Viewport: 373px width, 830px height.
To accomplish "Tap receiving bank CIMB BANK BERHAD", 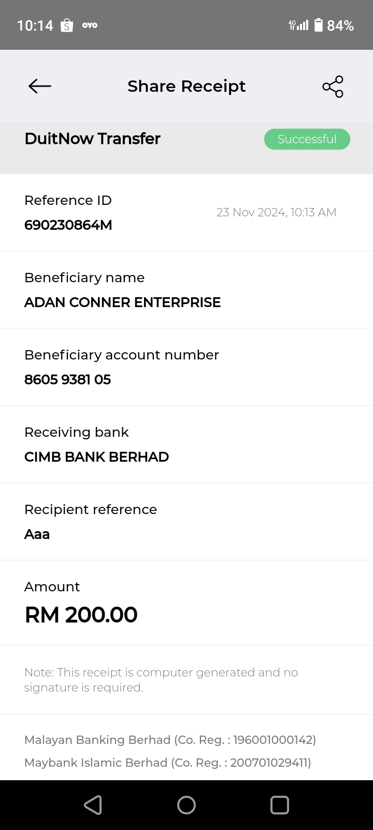I will pyautogui.click(x=96, y=457).
